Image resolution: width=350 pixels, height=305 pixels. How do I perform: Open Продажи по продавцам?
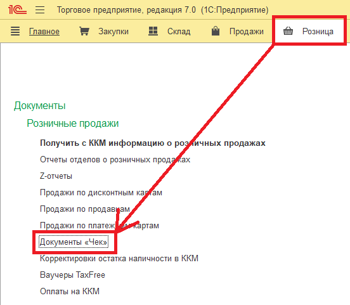pos(85,209)
